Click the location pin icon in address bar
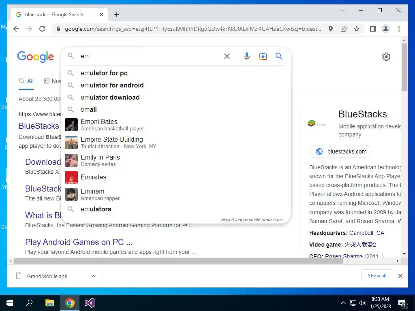Viewport: 415px width, 311px height. point(331,29)
